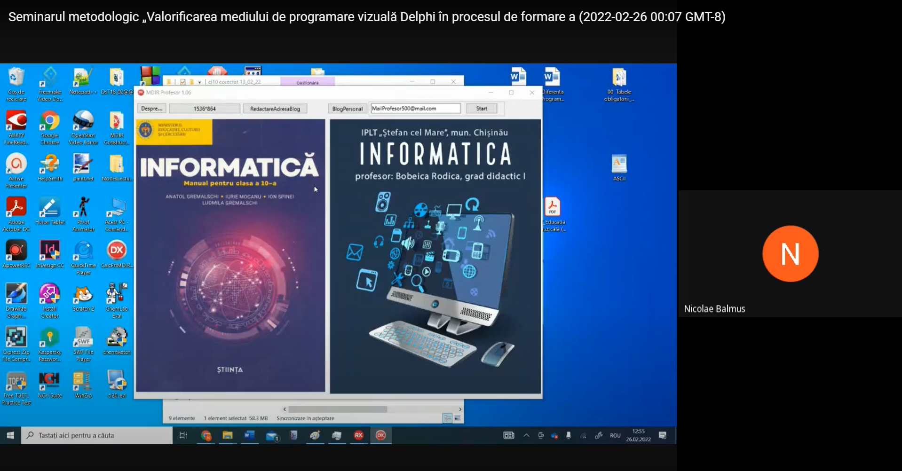Click the Despre... button
This screenshot has height=471, width=902.
[x=151, y=109]
